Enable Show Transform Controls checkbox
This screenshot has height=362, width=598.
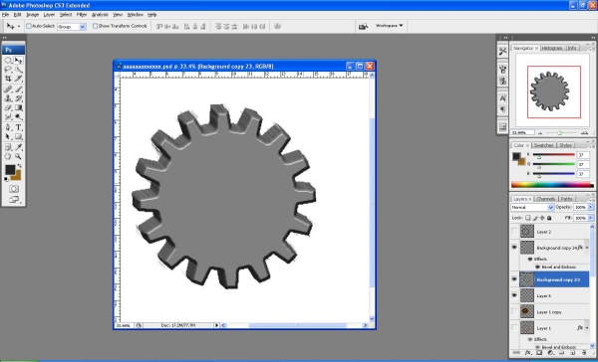tap(95, 26)
